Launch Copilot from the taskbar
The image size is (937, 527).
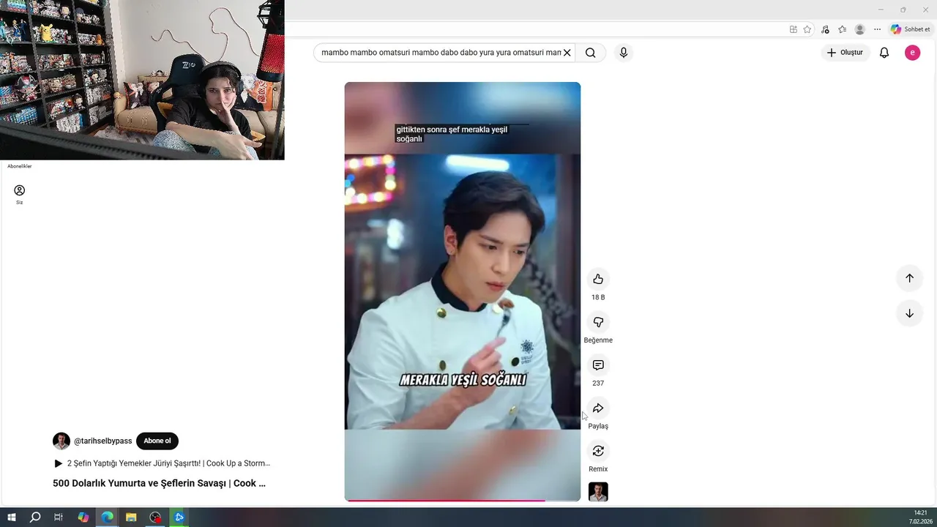[83, 517]
